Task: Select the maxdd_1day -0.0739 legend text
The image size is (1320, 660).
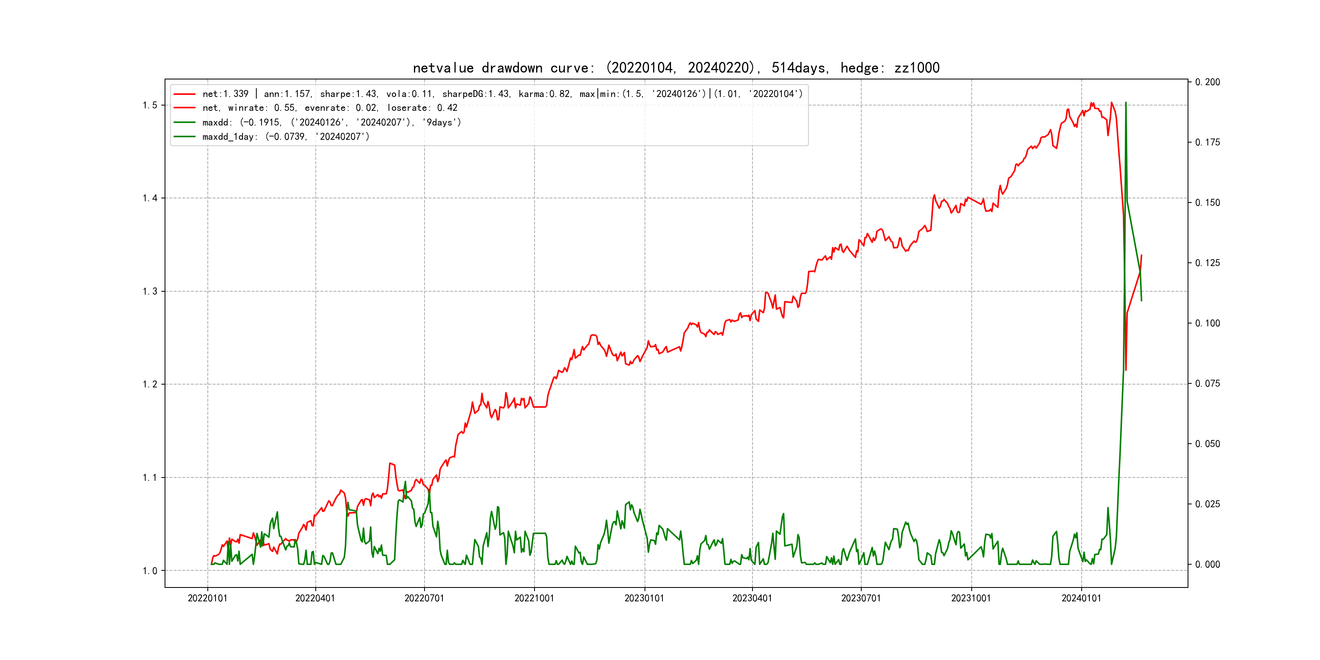Action: pyautogui.click(x=286, y=137)
